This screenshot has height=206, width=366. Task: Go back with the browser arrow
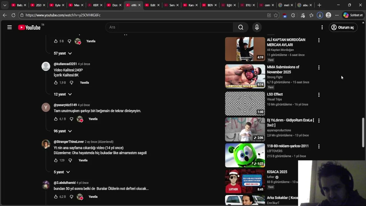coord(5,15)
